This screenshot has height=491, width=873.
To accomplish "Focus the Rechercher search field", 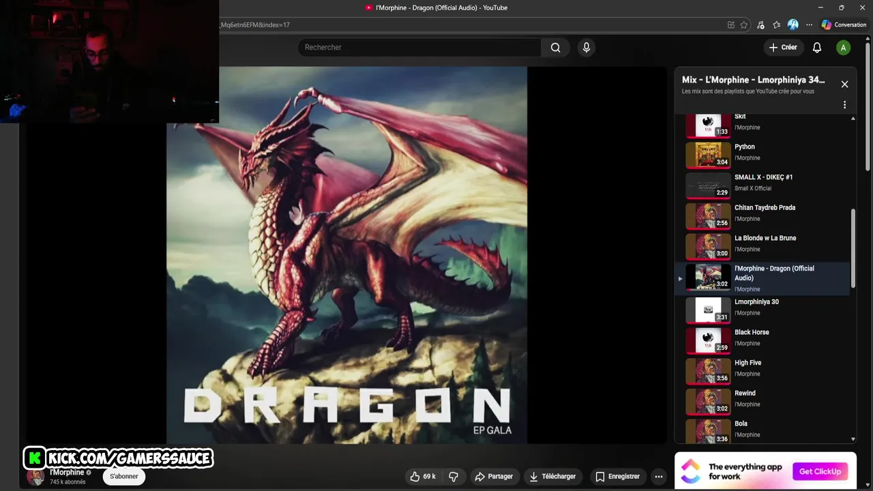I will coord(419,48).
